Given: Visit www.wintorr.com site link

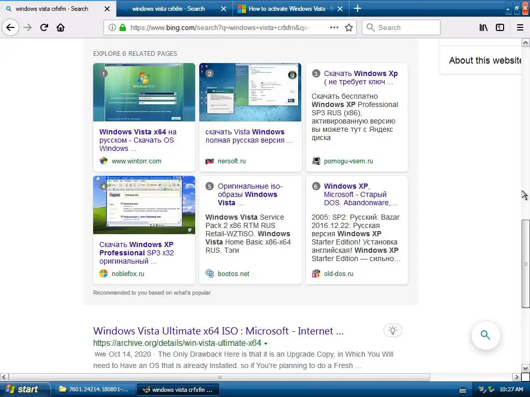Looking at the screenshot, I should point(137,161).
